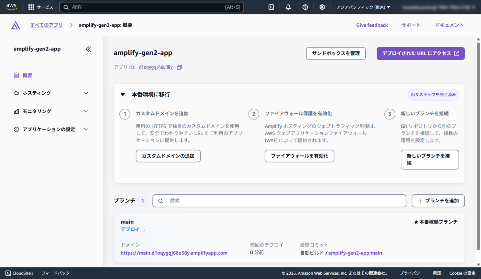This screenshot has width=481, height=279.
Task: Collapse the sidebar with double chevron
Action: click(88, 49)
